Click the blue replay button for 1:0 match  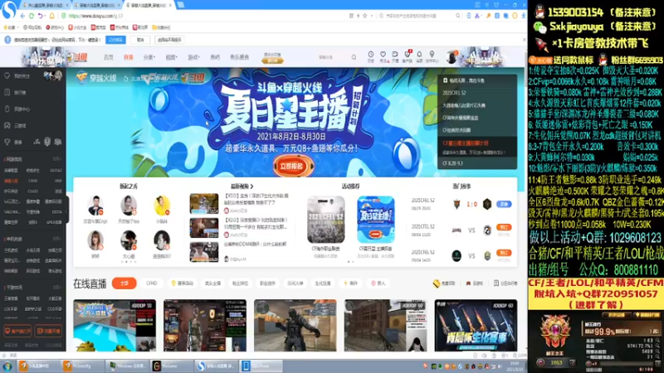coord(504,204)
